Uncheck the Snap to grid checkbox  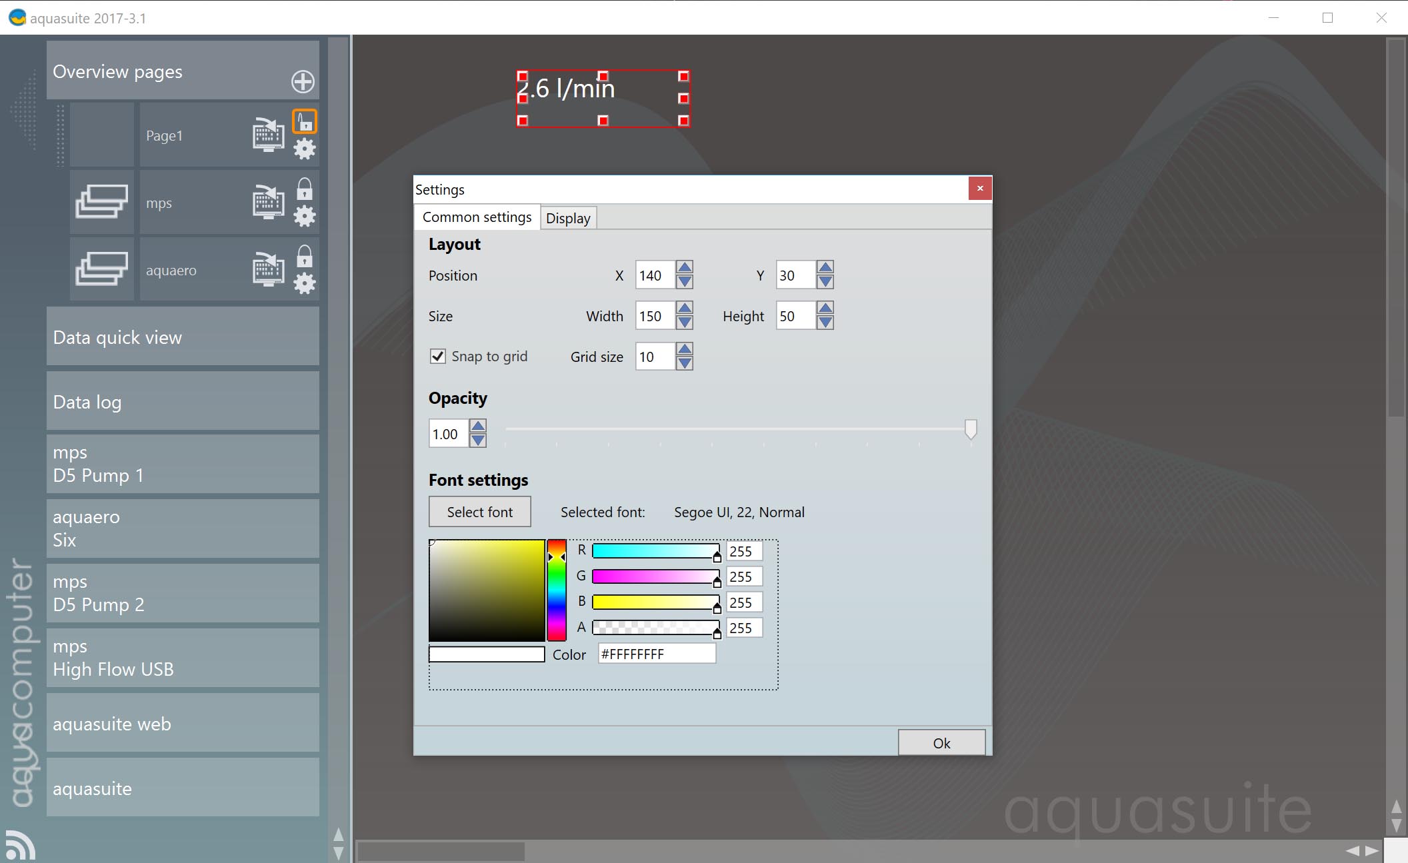click(x=438, y=357)
